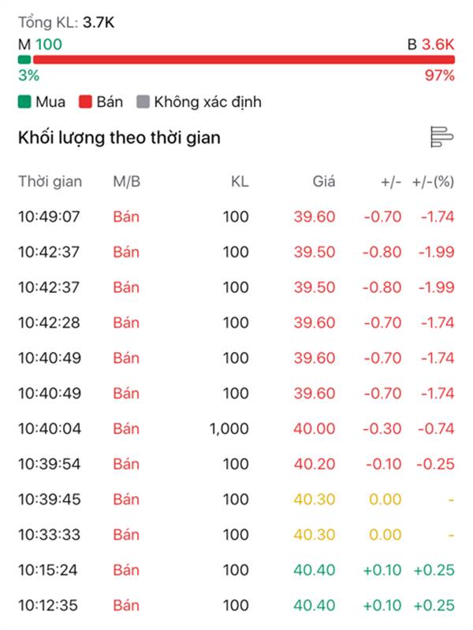Screen dimensions: 473x630
Task: Click the red sell portion of volume bar
Action: click(x=244, y=60)
